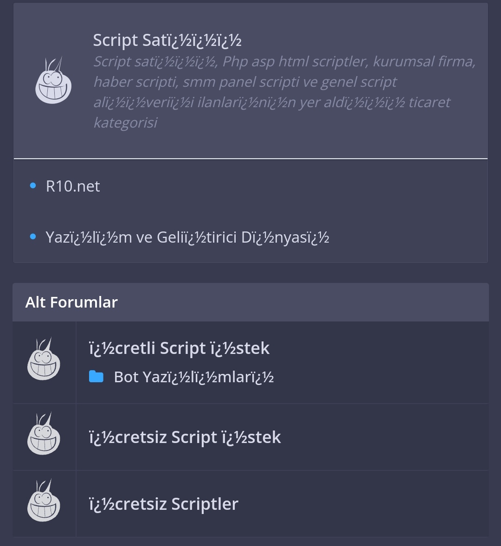Image resolution: width=501 pixels, height=546 pixels.
Task: Open the cretli Script stek forum link
Action: [180, 348]
